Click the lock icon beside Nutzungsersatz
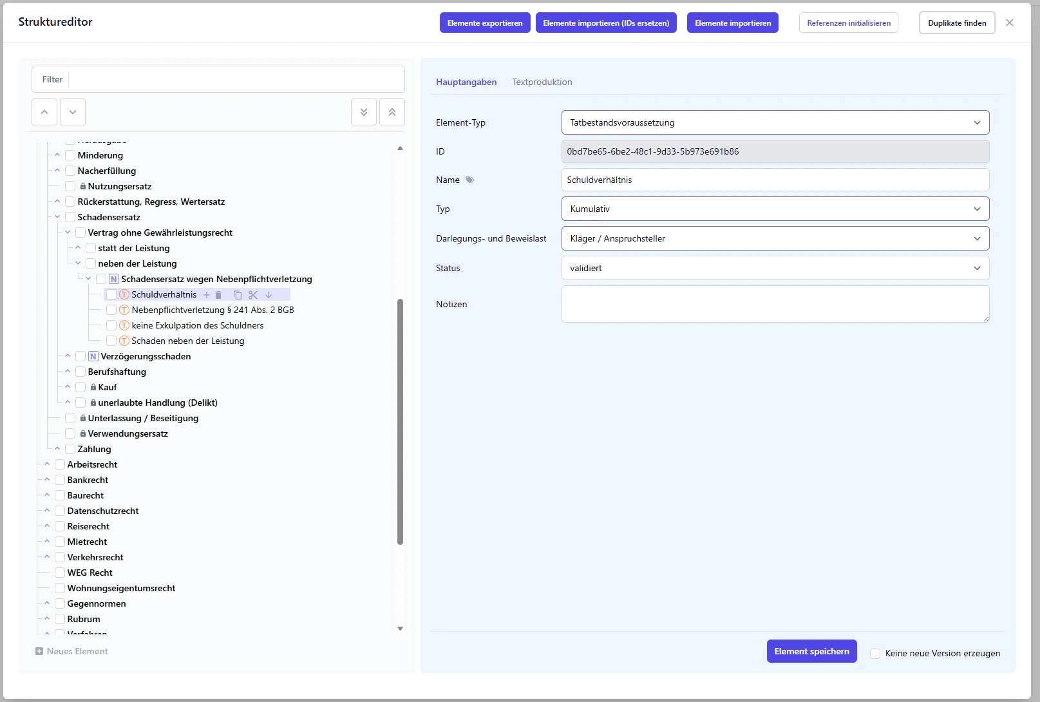The height and width of the screenshot is (702, 1040). point(83,186)
